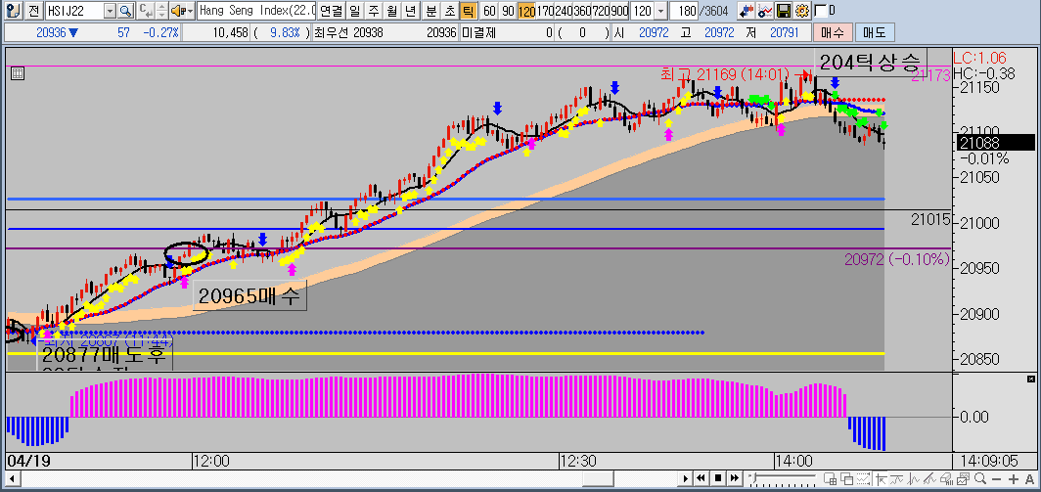Click the Hang Seng Index name field
The height and width of the screenshot is (492, 1041).
[x=256, y=11]
